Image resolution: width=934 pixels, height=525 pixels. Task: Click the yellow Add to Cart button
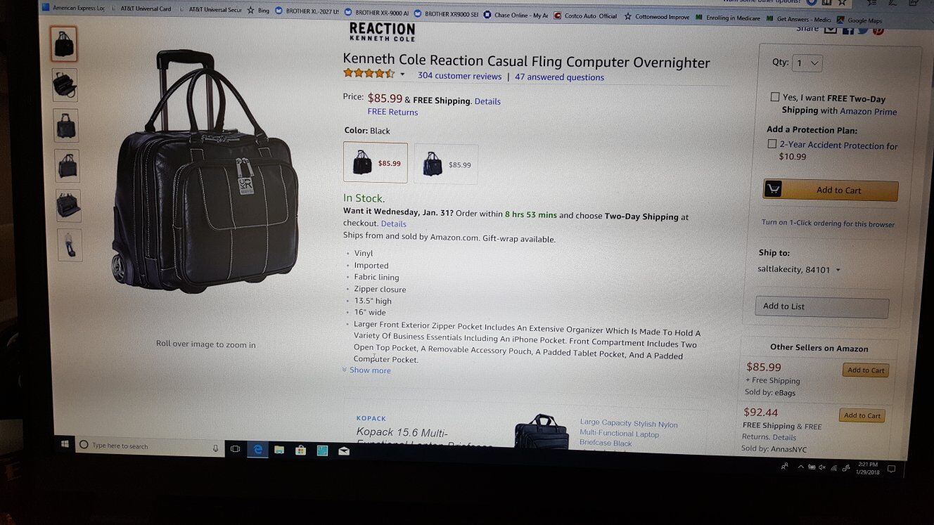pyautogui.click(x=831, y=190)
